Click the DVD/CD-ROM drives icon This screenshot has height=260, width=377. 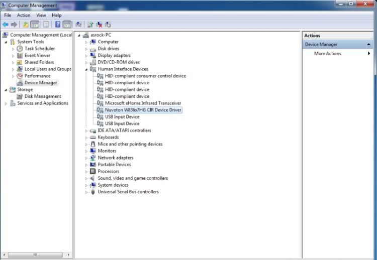pos(93,62)
